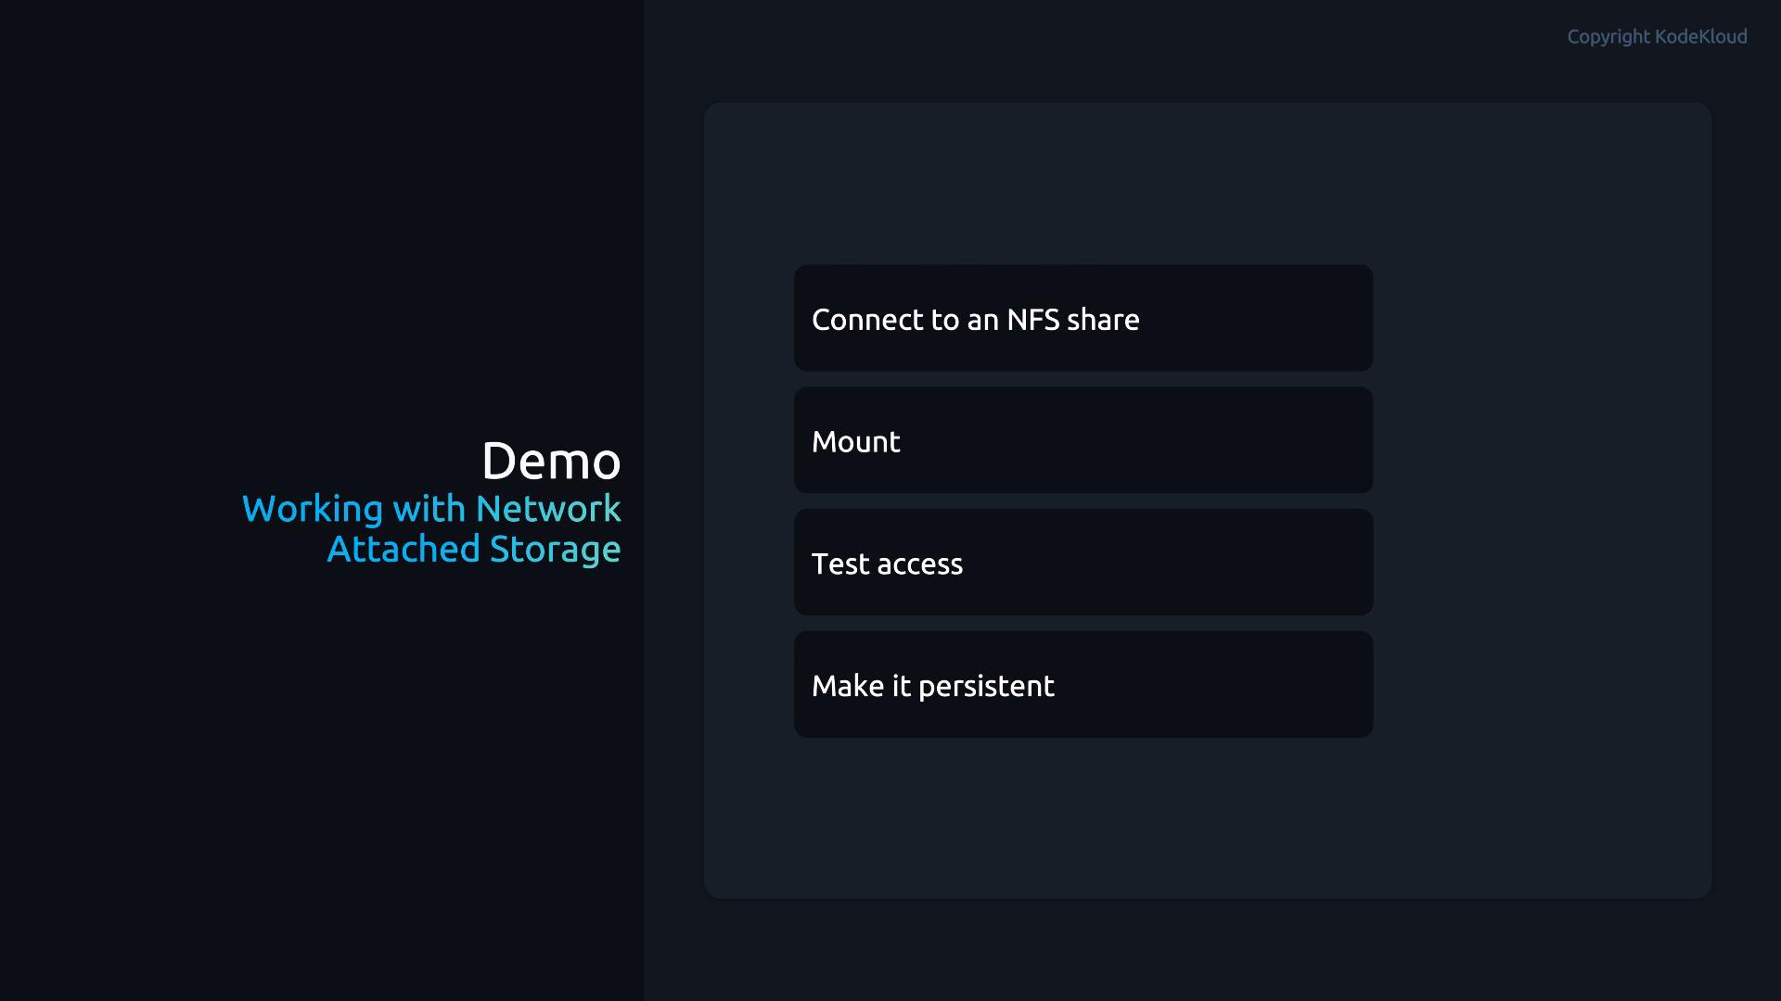Select the 'Mount' card

click(x=1083, y=440)
